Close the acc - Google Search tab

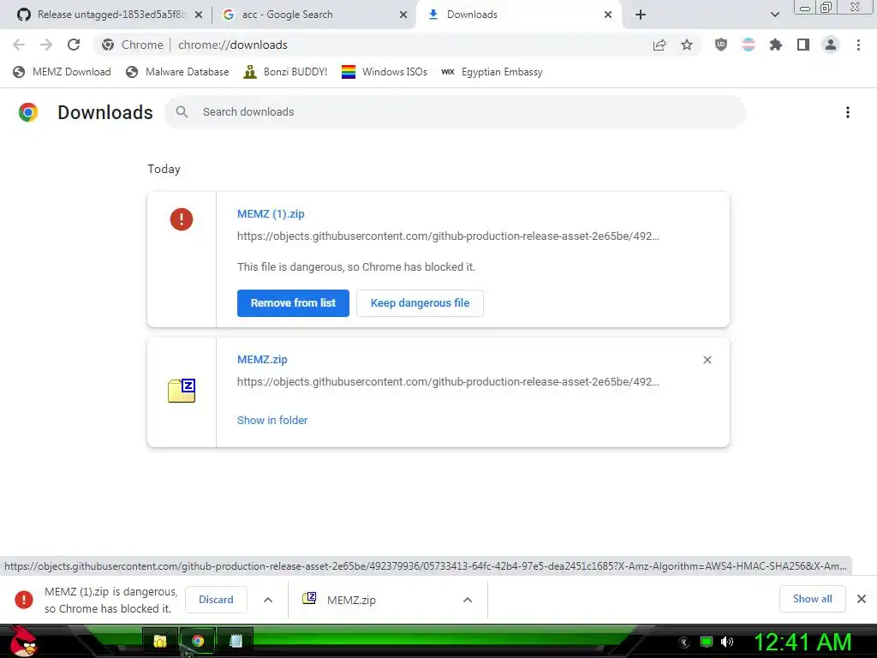click(403, 15)
